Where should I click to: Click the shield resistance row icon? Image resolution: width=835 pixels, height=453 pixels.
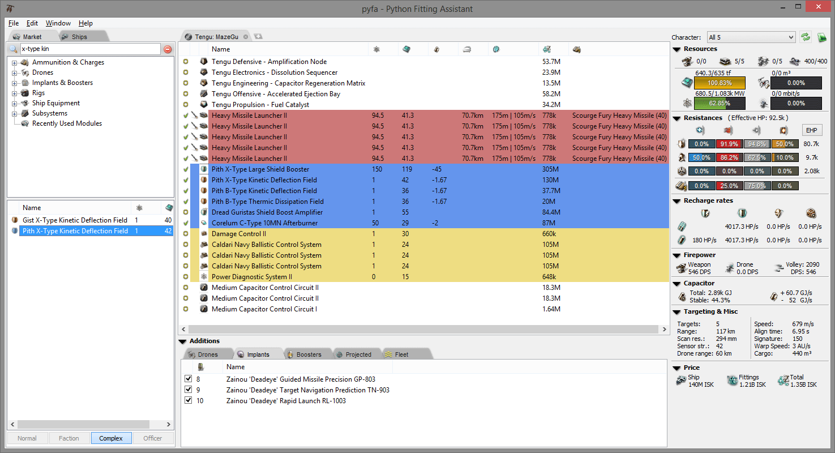(x=682, y=144)
